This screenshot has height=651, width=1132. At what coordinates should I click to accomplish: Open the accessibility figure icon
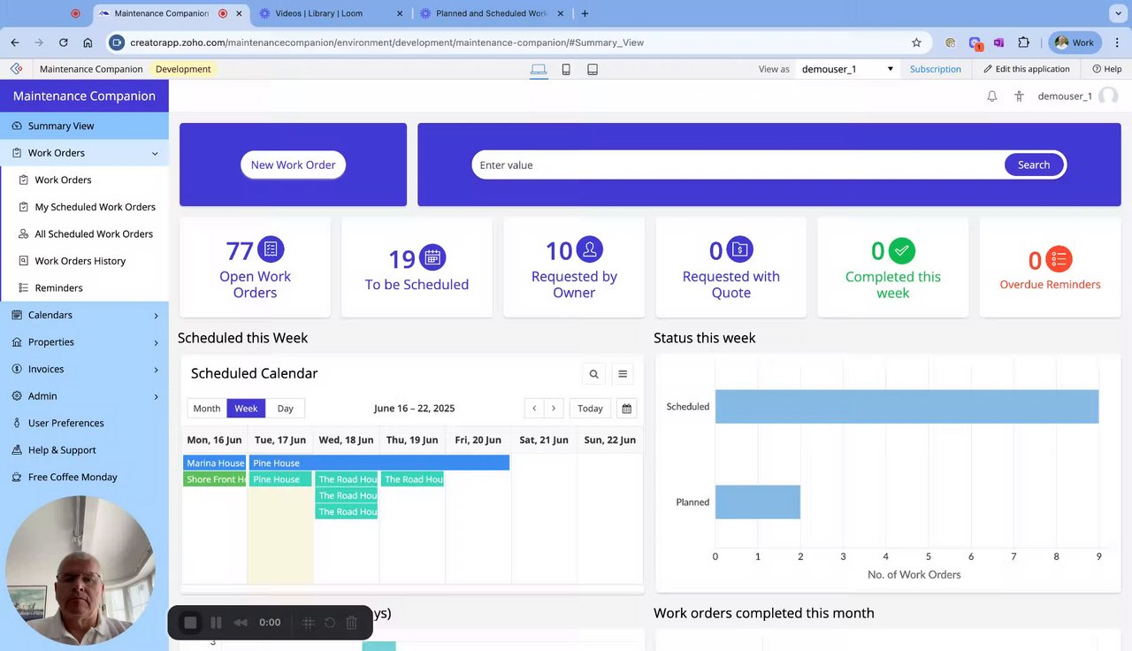[1019, 96]
